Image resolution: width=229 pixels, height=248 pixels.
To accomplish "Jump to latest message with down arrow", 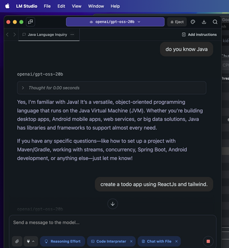I will [113, 204].
